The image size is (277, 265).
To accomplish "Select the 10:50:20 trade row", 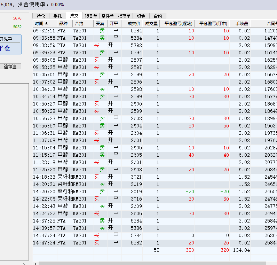I will click(155, 104).
